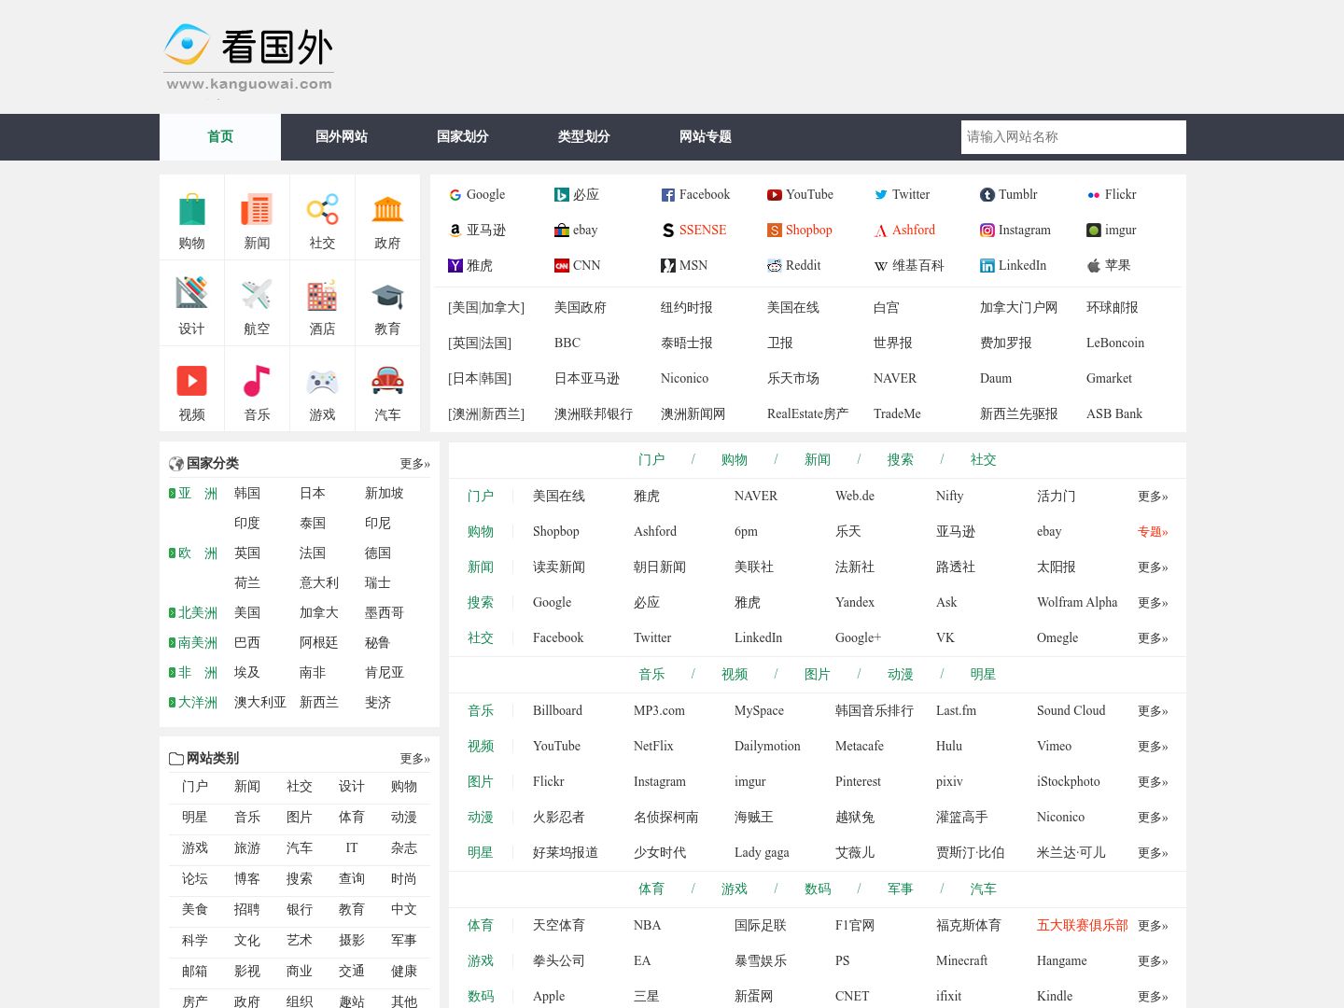Expand 更多» in 国家分类 panel
Screen dimensions: 1344x1008
pyautogui.click(x=415, y=464)
